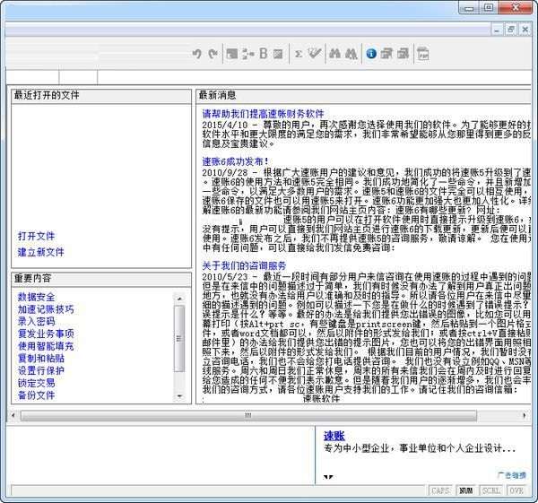This screenshot has width=538, height=503.
Task: Open the 数据安全 topic
Action: pos(36,297)
